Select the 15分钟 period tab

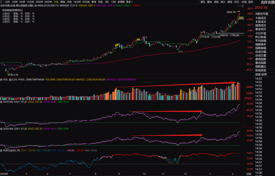point(30,2)
